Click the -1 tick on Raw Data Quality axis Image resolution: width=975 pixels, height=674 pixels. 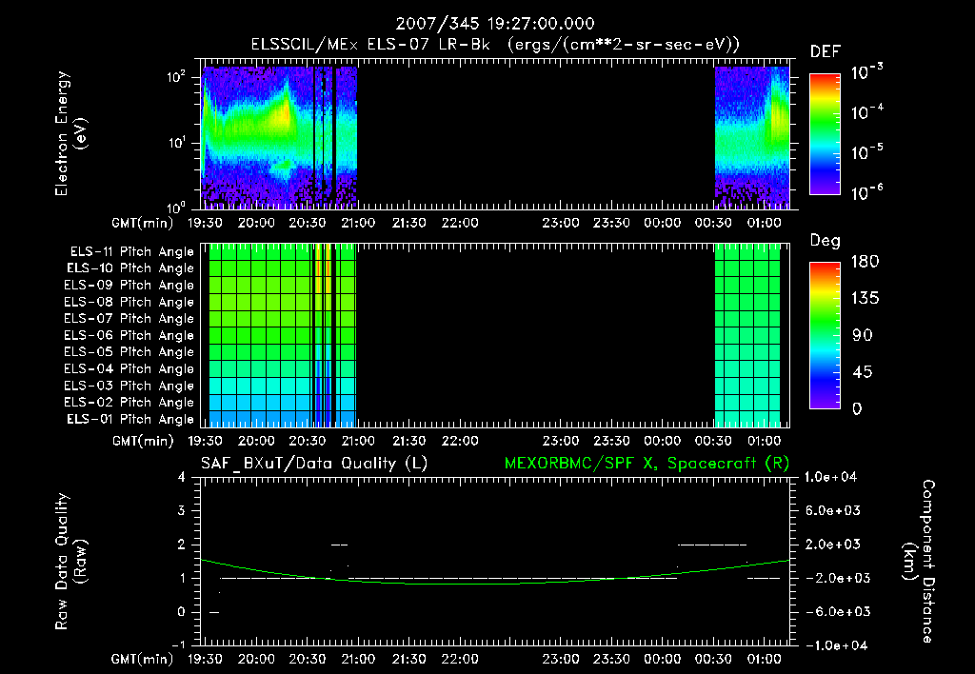pos(178,644)
